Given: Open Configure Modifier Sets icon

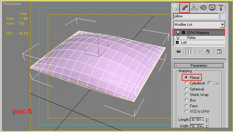Looking at the screenshot, I should pyautogui.click(x=219, y=52).
